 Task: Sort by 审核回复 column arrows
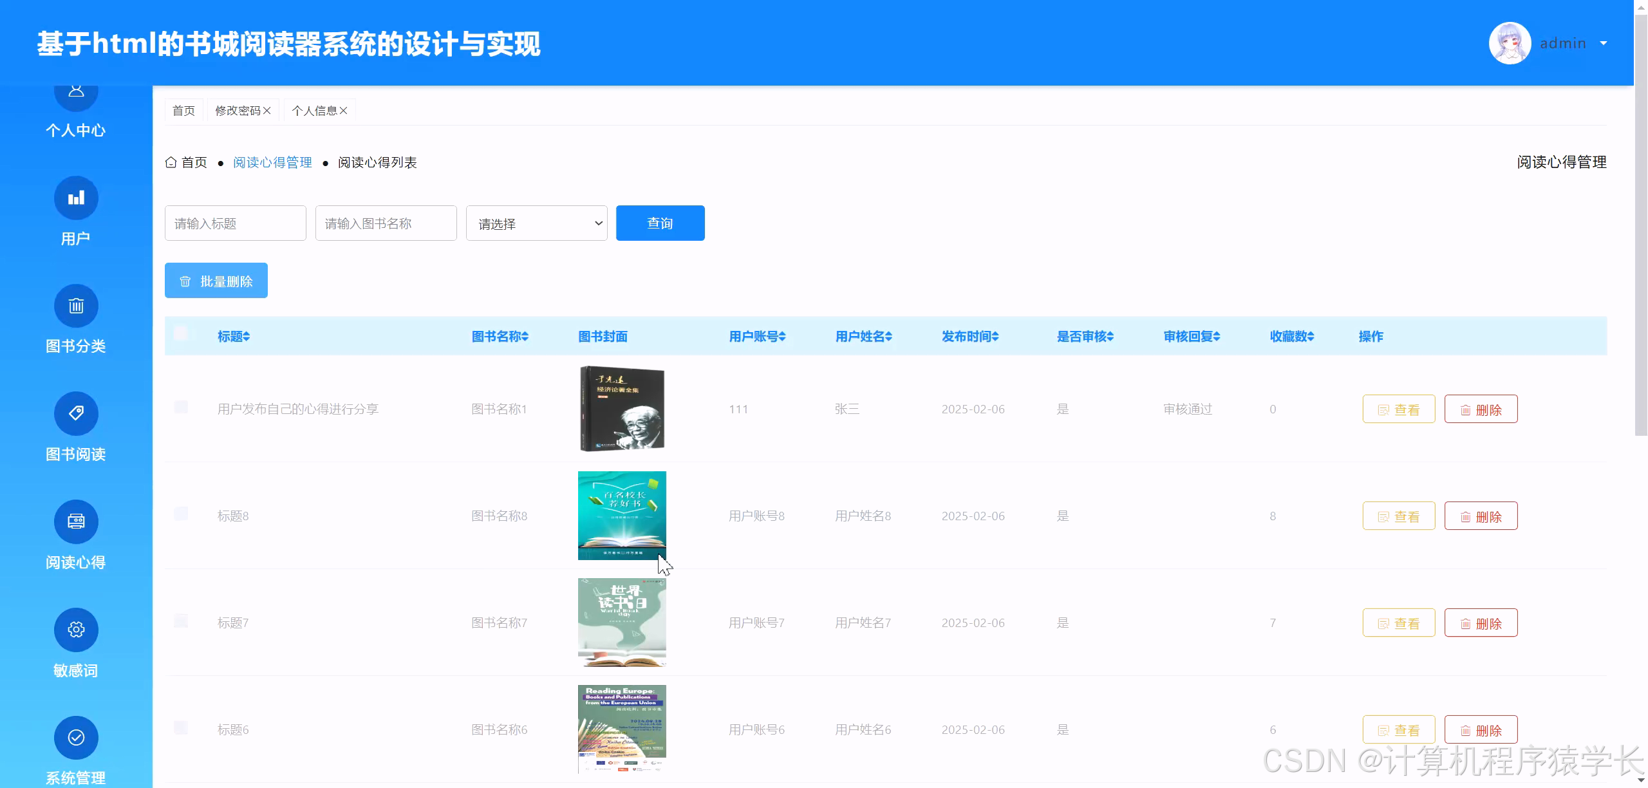tap(1217, 336)
